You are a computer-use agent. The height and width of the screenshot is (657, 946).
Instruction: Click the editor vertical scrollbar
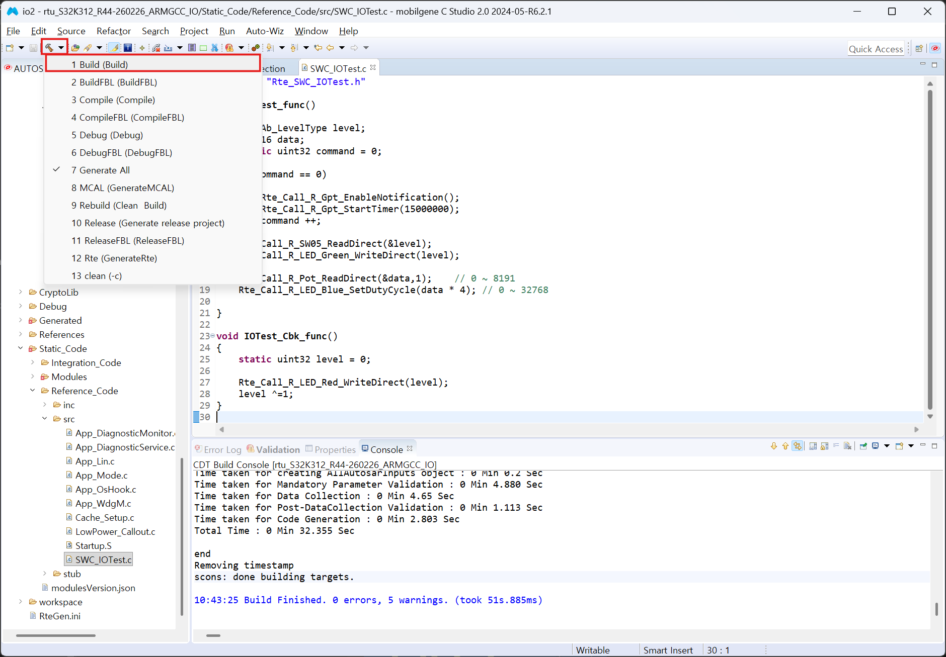pyautogui.click(x=930, y=249)
